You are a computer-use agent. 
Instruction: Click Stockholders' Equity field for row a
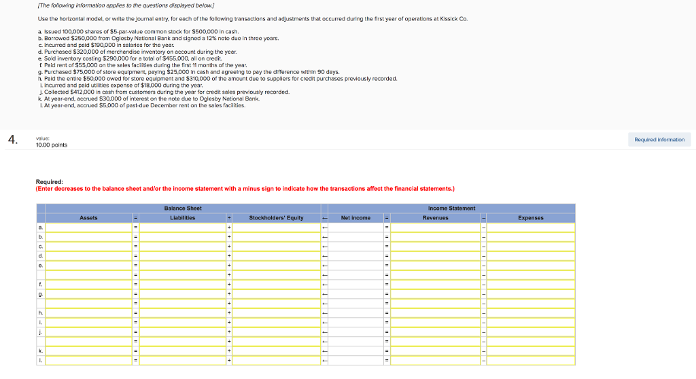tap(276, 228)
